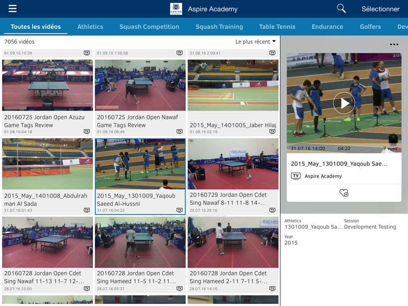The width and height of the screenshot is (408, 306).
Task: Open the three-dot options menu
Action: click(x=394, y=44)
